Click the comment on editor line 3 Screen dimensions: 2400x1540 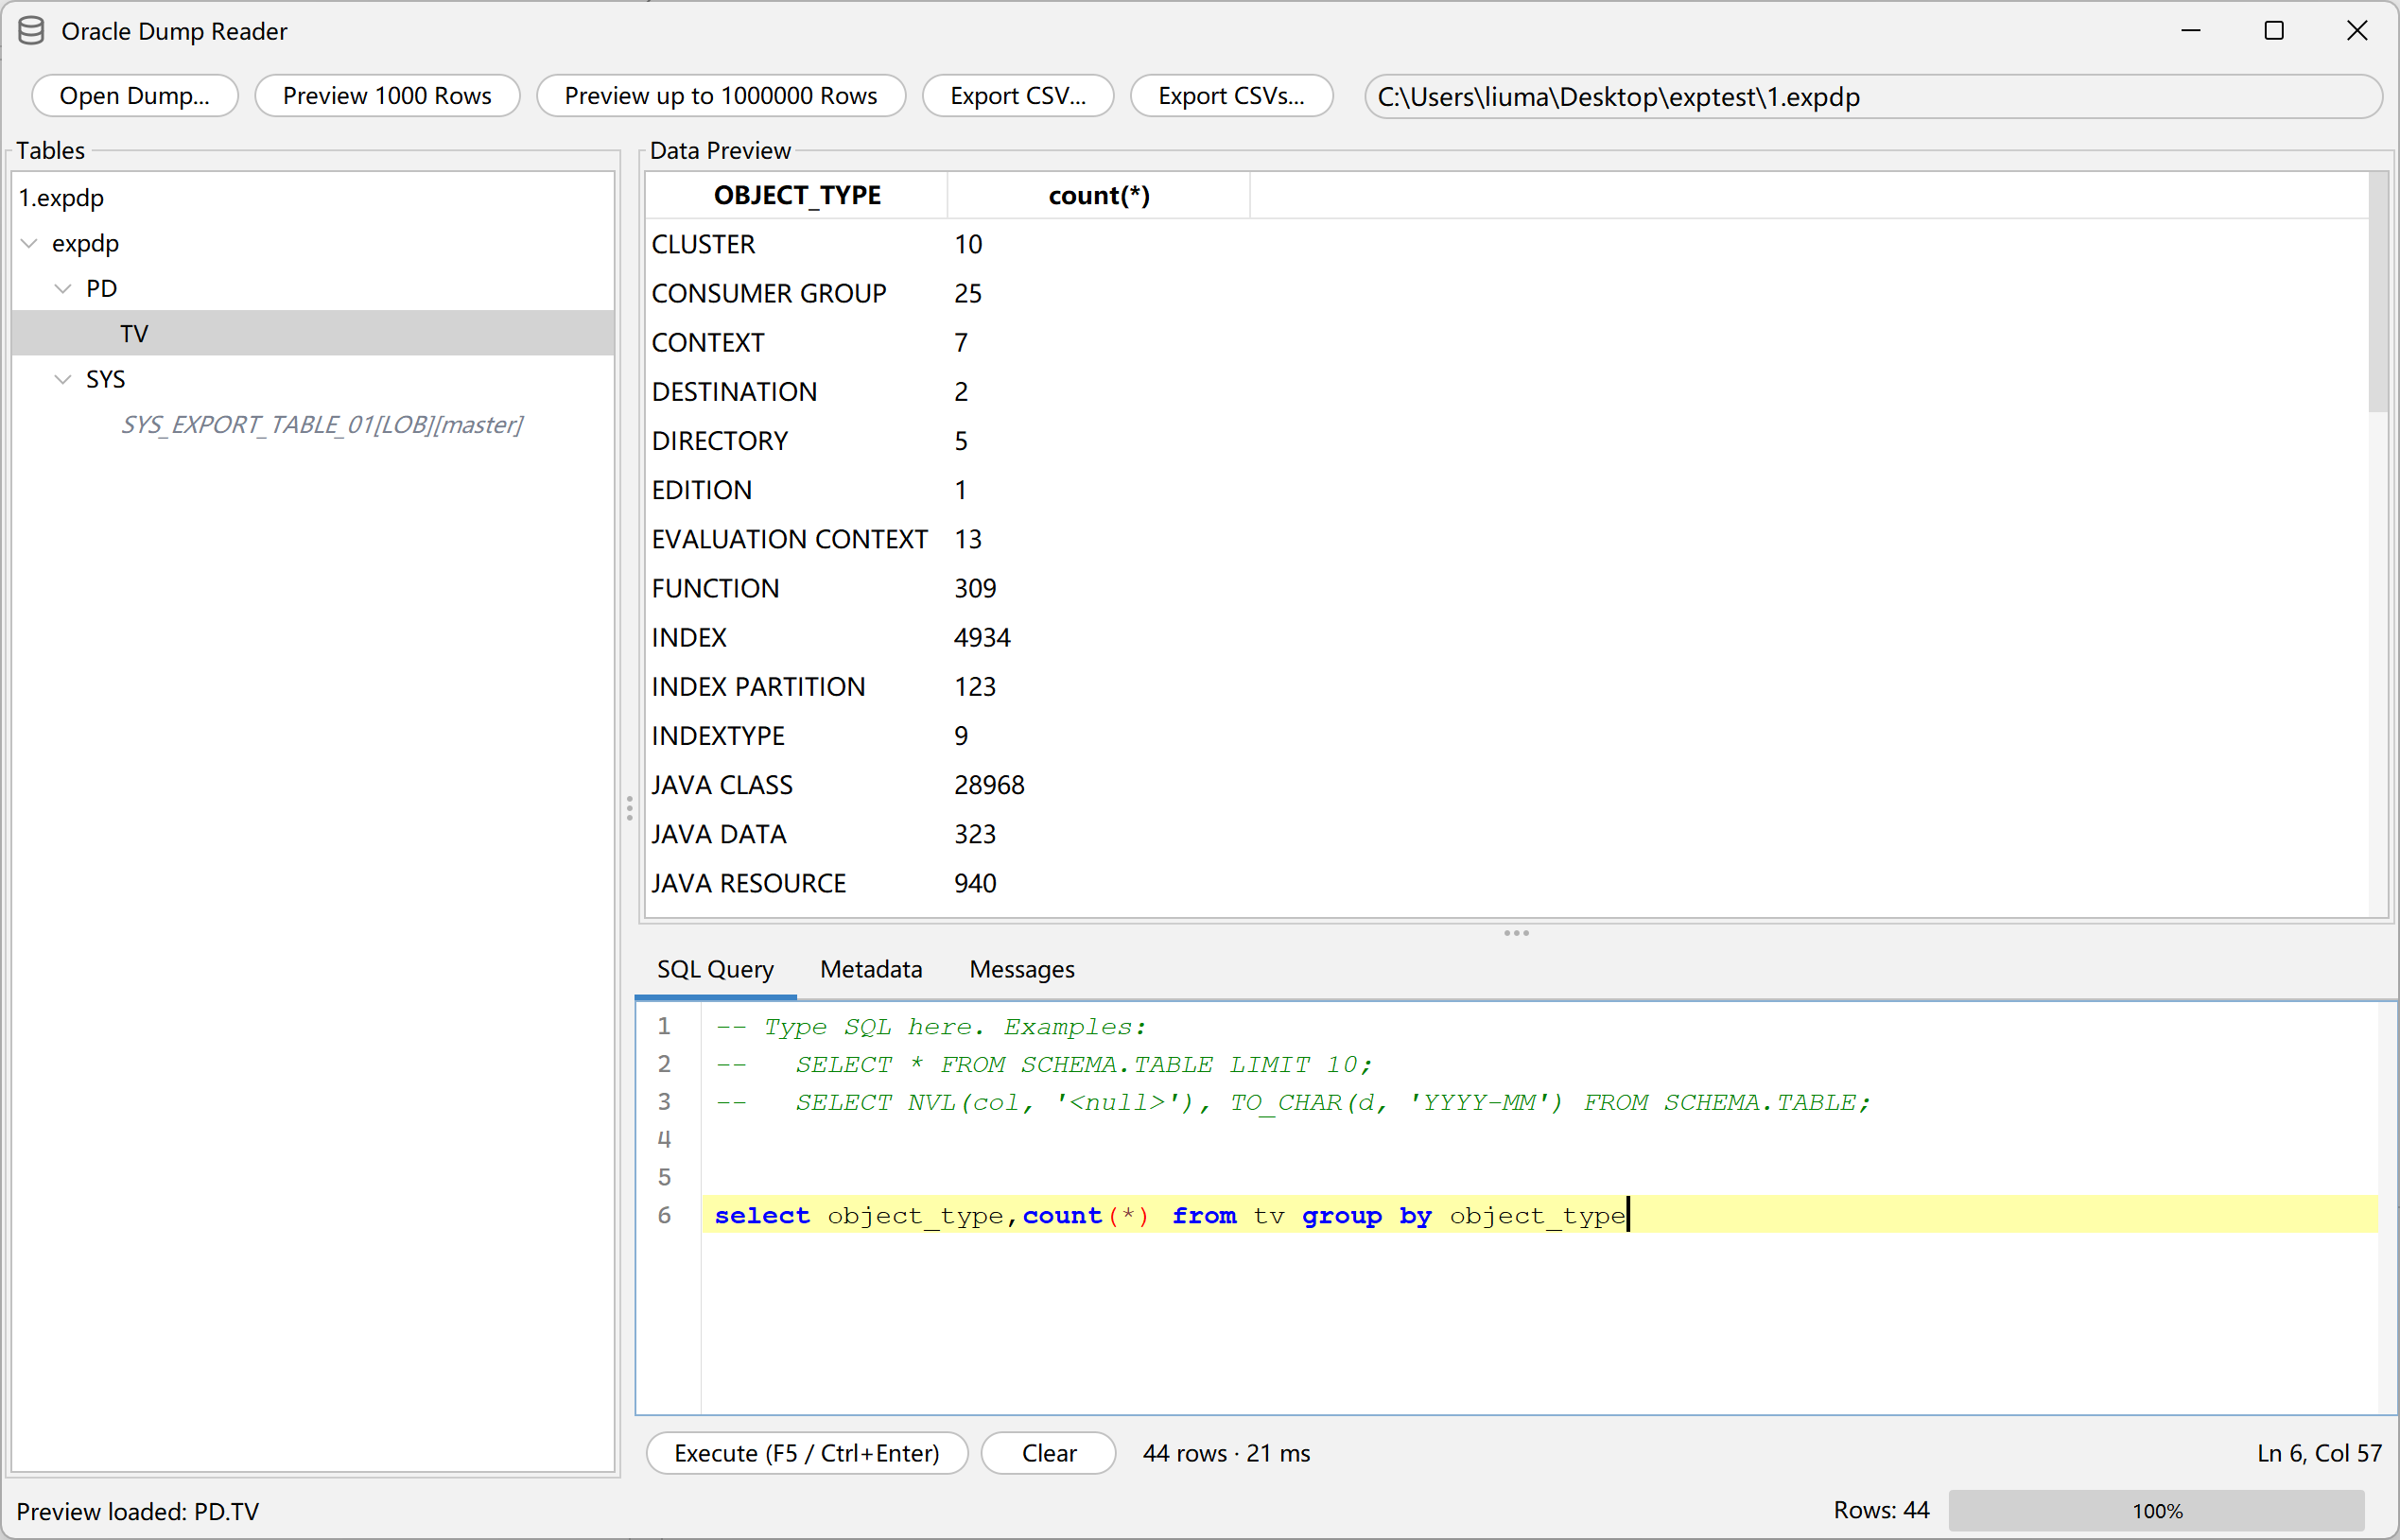1292,1103
